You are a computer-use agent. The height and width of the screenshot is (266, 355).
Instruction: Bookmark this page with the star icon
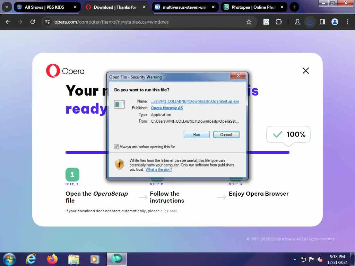[249, 22]
